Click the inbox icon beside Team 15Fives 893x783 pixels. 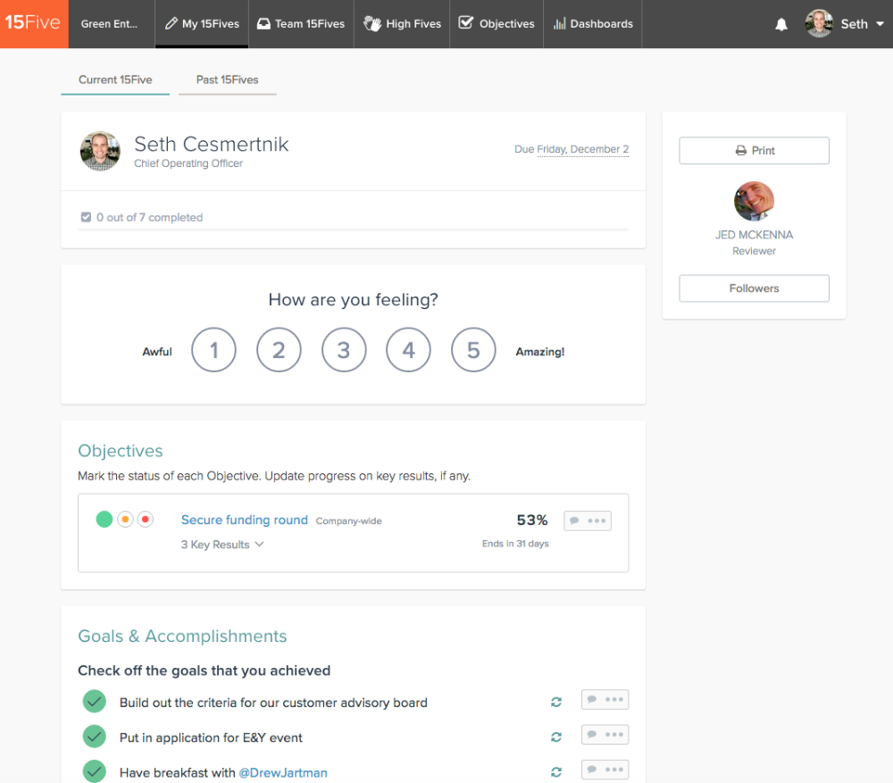[263, 23]
